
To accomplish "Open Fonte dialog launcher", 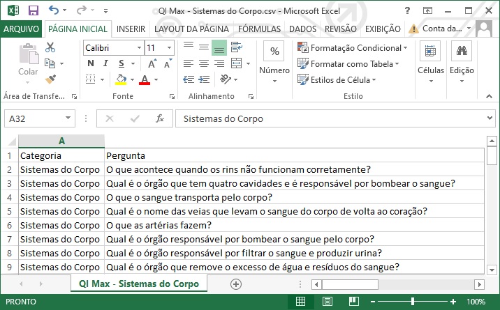I will pos(172,96).
